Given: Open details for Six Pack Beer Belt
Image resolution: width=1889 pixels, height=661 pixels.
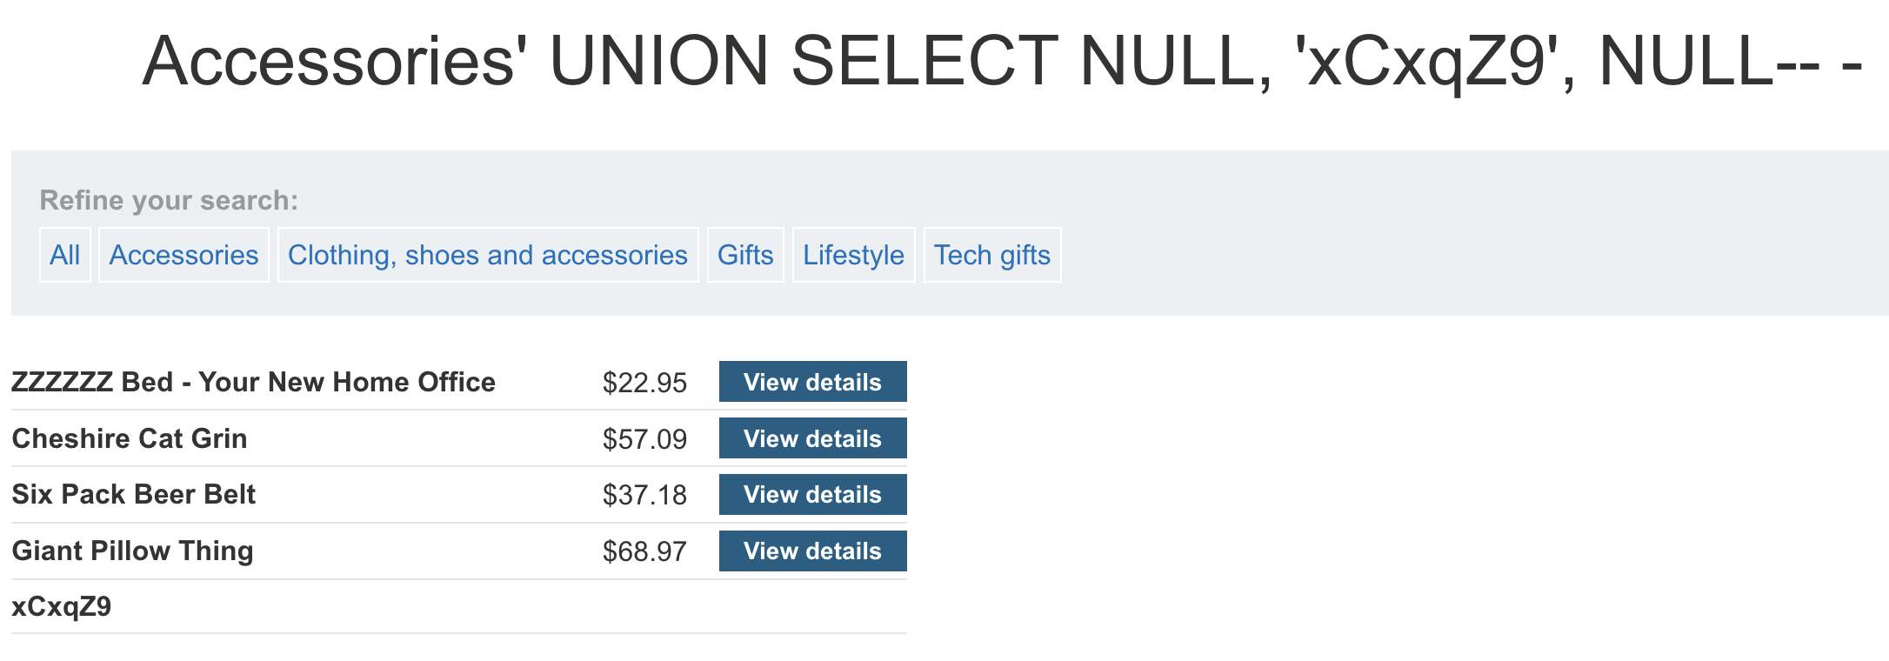Looking at the screenshot, I should click(812, 495).
